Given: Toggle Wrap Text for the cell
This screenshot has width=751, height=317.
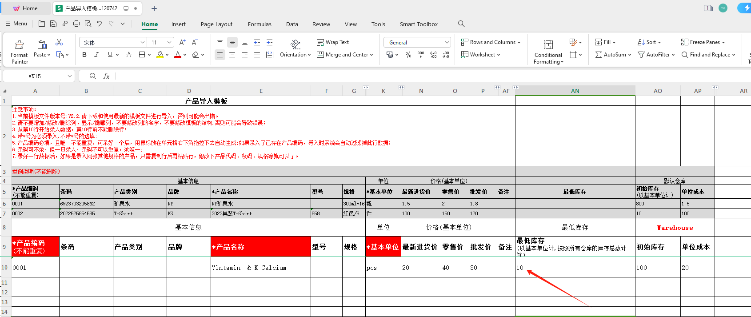Looking at the screenshot, I should tap(333, 42).
